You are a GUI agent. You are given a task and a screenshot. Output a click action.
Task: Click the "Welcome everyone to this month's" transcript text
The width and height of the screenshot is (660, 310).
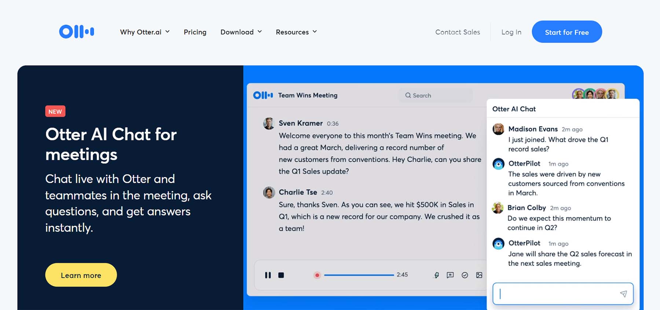click(x=380, y=153)
